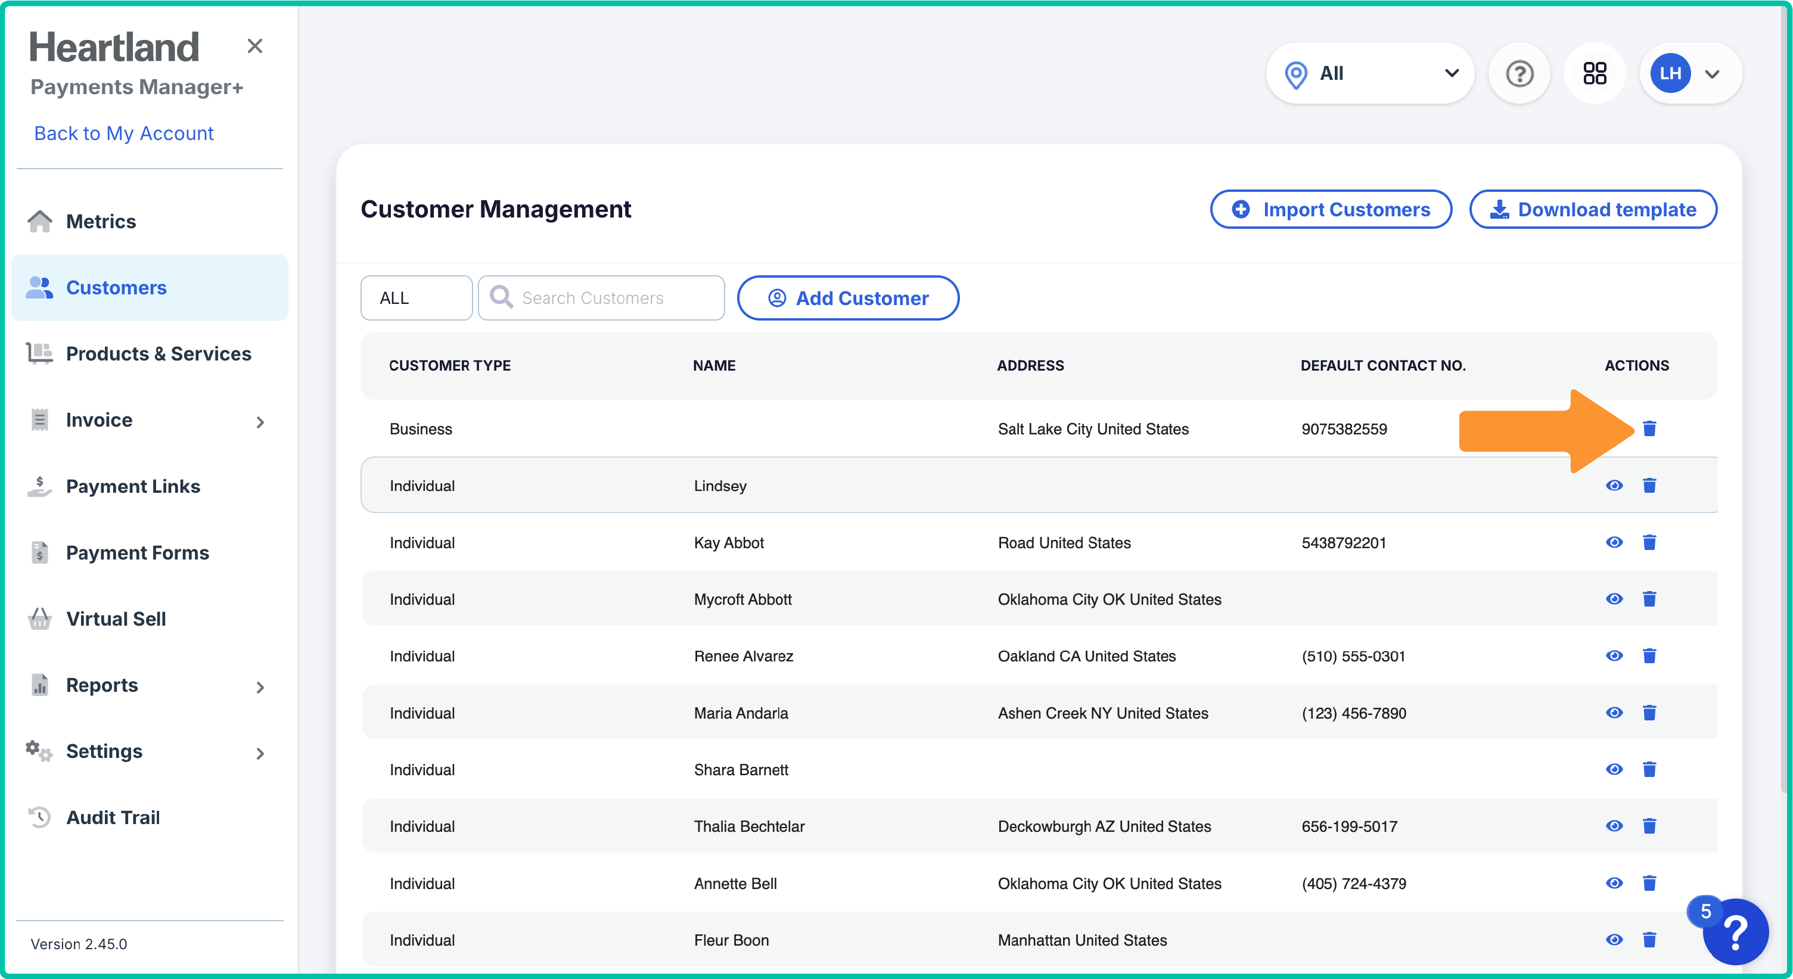Click the Search Customers field

pyautogui.click(x=601, y=298)
